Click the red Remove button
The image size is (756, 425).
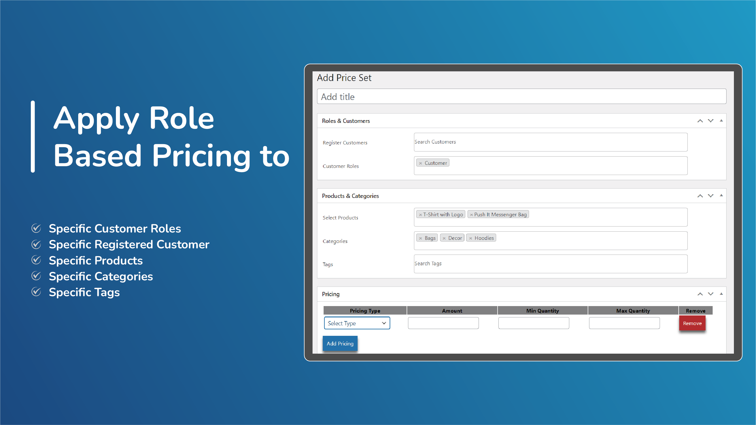pyautogui.click(x=692, y=323)
